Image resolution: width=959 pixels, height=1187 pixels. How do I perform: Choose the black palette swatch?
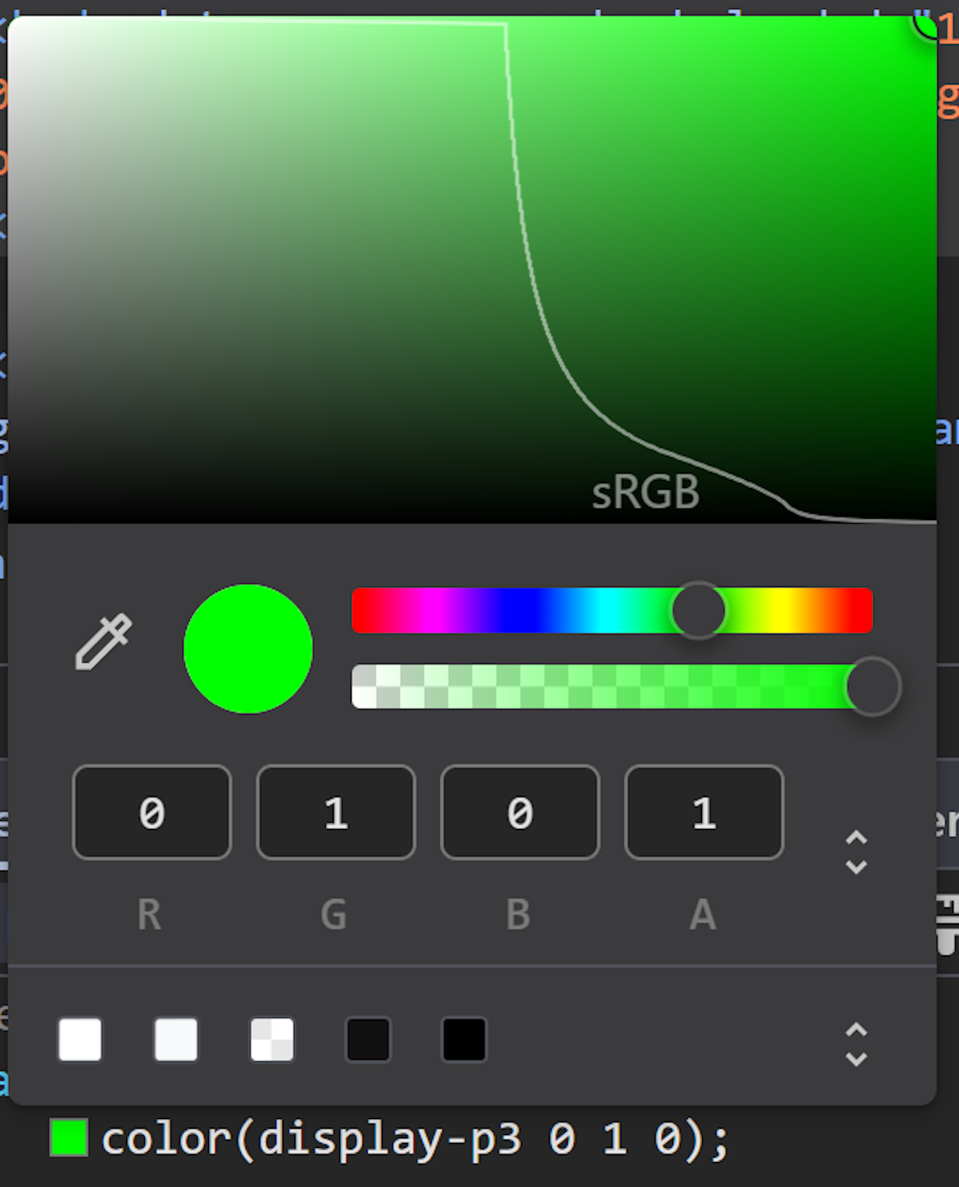tap(464, 1039)
